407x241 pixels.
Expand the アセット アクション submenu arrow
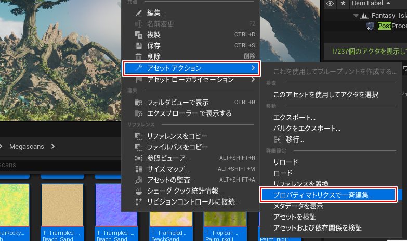click(253, 68)
